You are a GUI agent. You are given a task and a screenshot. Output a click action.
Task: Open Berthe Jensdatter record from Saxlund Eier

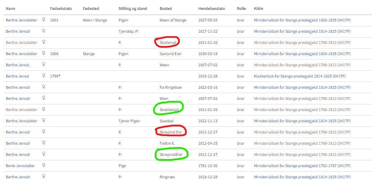(22, 54)
